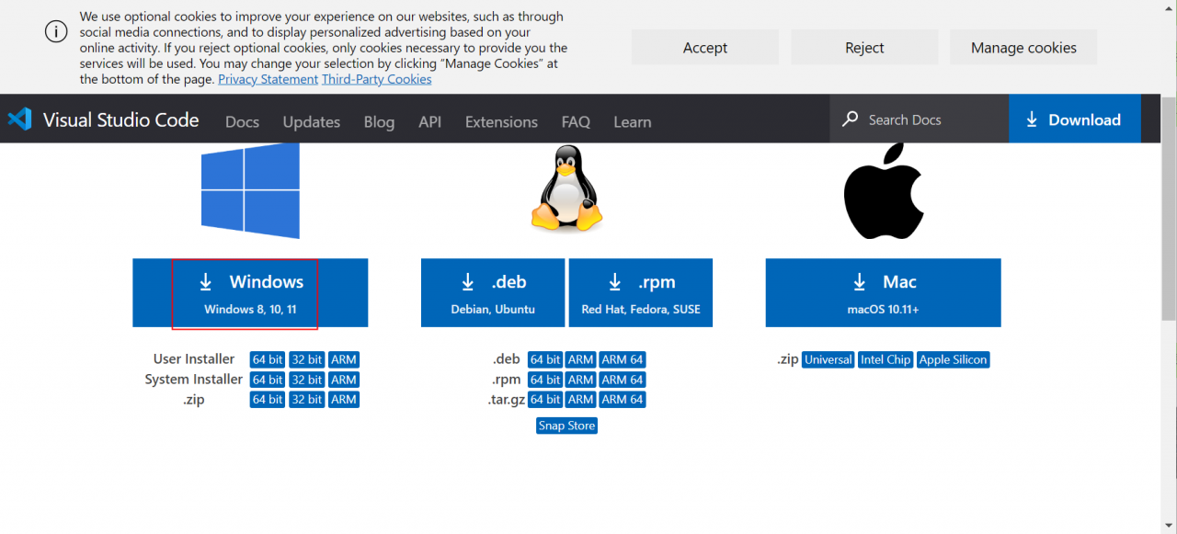Click the page vertical scrollbar thumb
1177x534 pixels.
(x=1169, y=207)
